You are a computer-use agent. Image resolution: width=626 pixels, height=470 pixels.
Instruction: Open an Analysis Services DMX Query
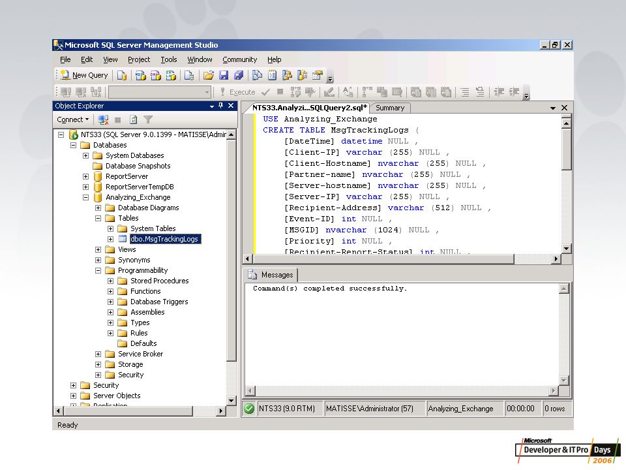[155, 75]
